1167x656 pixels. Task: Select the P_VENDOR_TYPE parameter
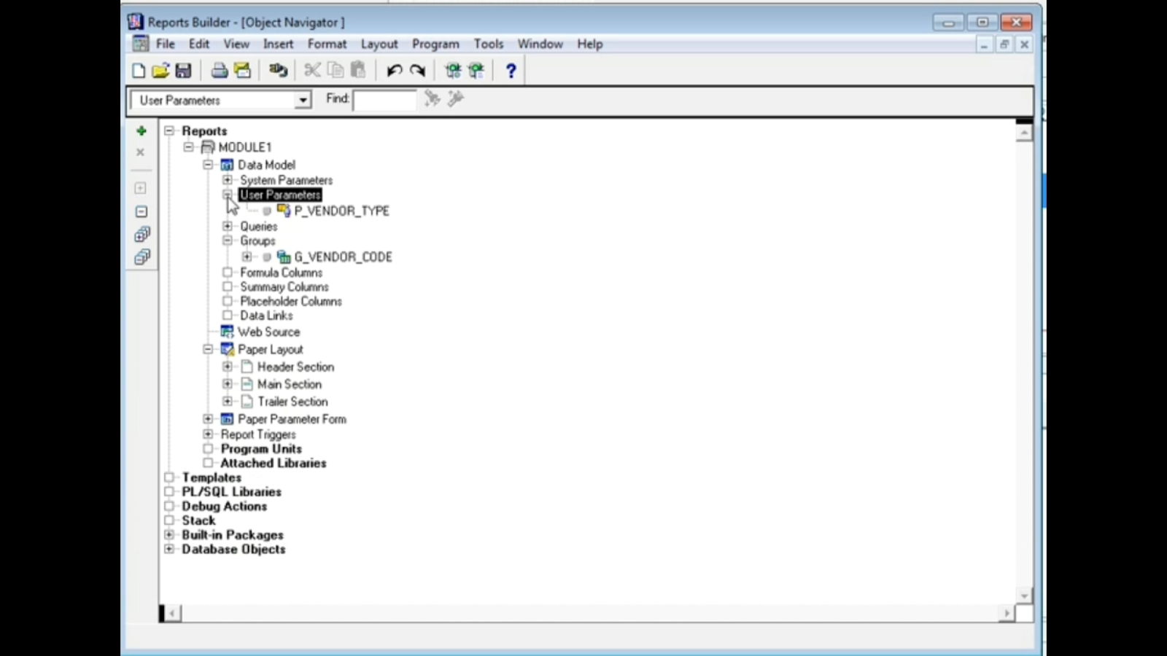[341, 211]
